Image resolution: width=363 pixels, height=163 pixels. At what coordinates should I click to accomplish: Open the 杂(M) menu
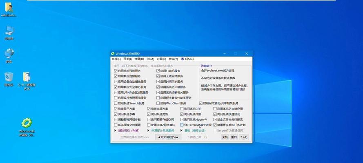click(x=150, y=59)
